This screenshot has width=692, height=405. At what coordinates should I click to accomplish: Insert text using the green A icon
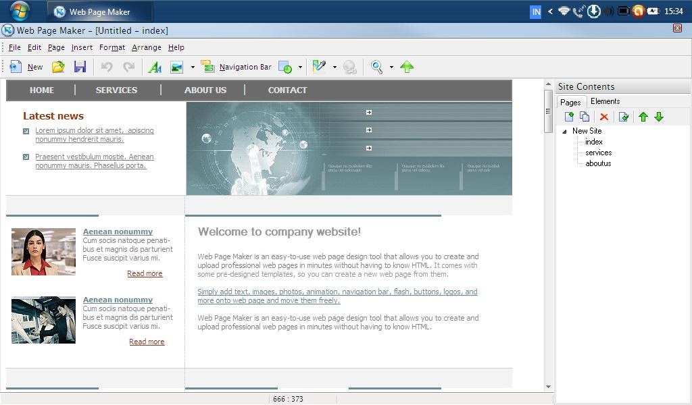(x=155, y=67)
